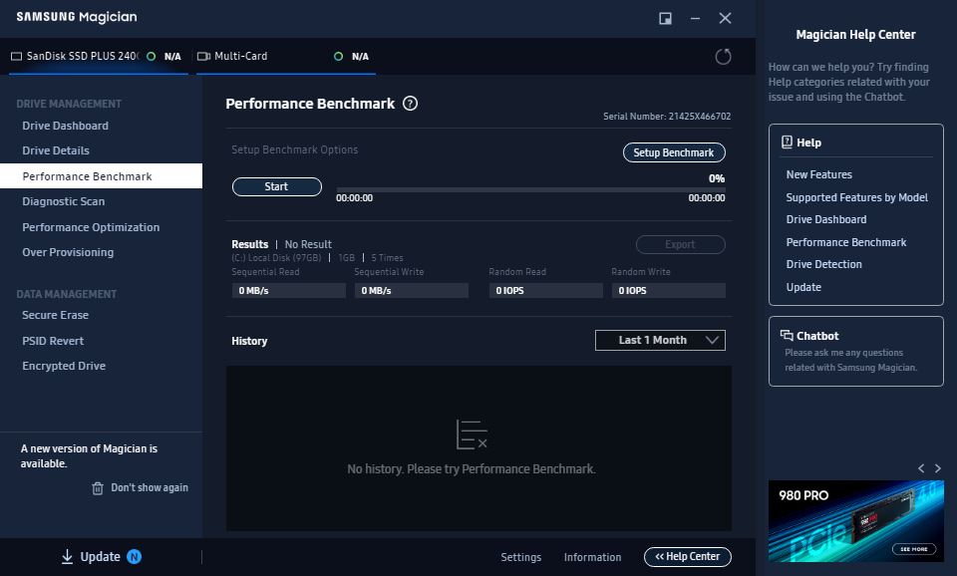Click the Random Read 0 IOPS field

click(545, 290)
